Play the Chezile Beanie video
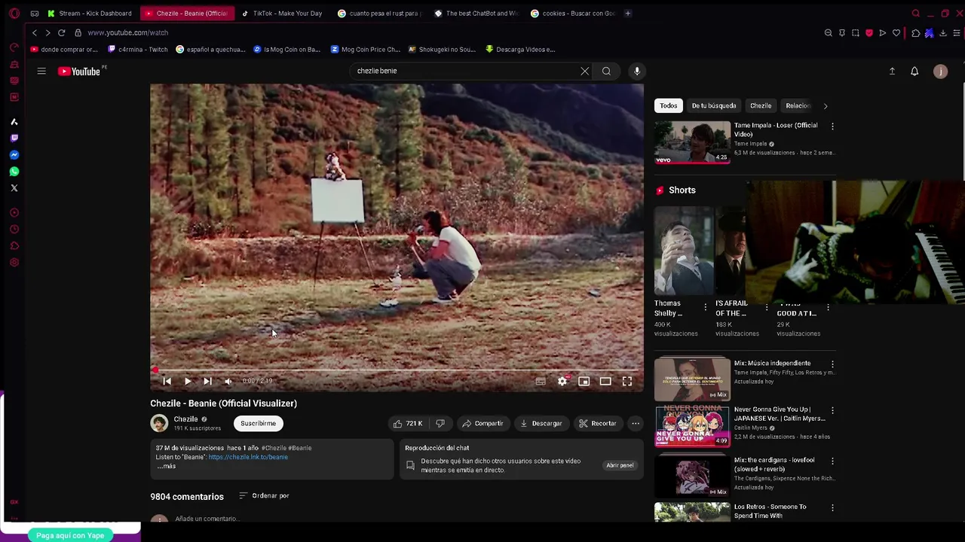This screenshot has height=542, width=965. [188, 381]
